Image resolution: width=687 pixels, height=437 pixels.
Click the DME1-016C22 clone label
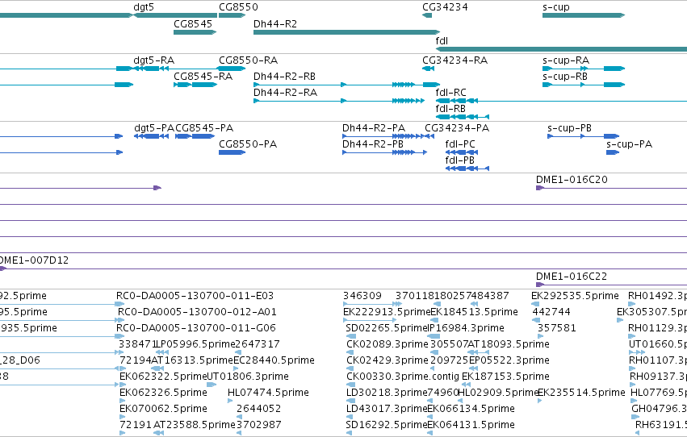click(572, 277)
